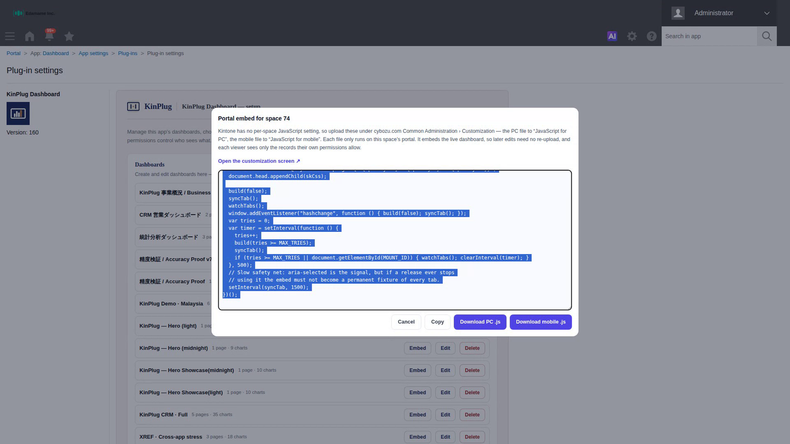Click the Version: 160 label
The image size is (790, 444).
point(22,133)
